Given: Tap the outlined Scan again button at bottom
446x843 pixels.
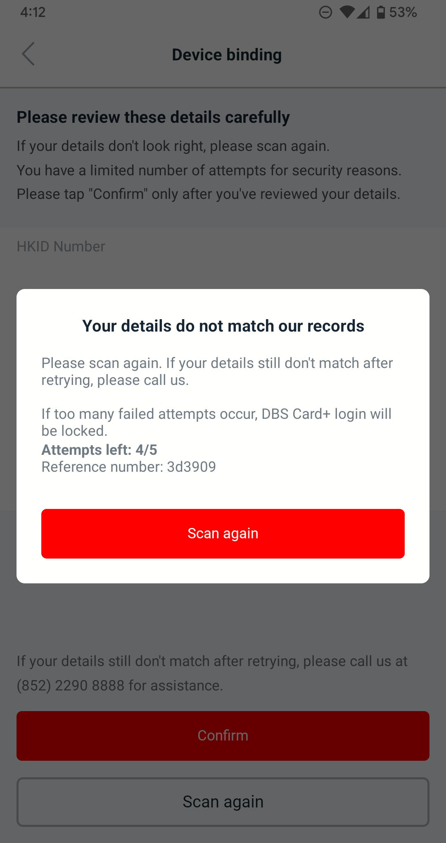Looking at the screenshot, I should 223,802.
